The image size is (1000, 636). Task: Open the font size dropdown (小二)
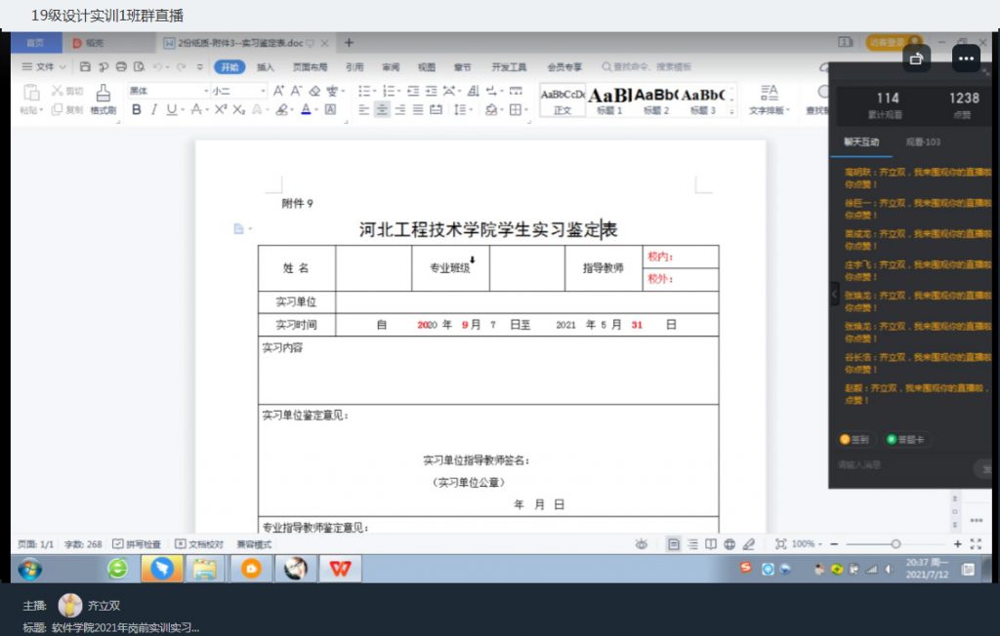click(263, 91)
